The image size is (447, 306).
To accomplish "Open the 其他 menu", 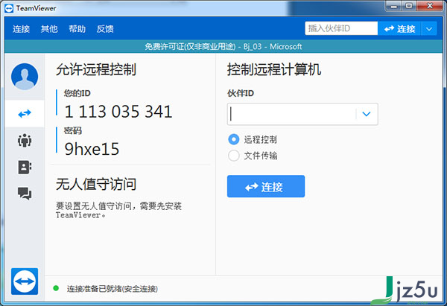I will [x=49, y=29].
